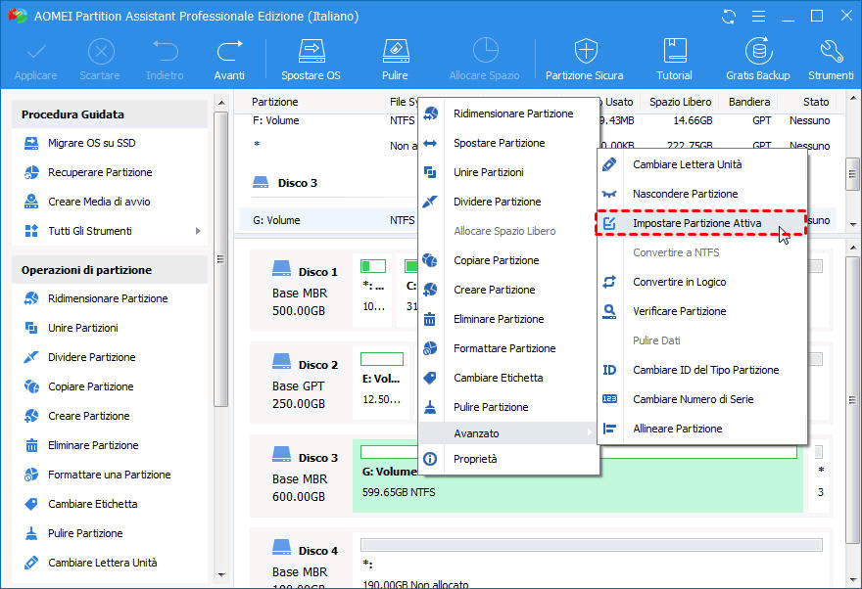Launch Creare Media di avvio
862x589 pixels.
pyautogui.click(x=88, y=202)
